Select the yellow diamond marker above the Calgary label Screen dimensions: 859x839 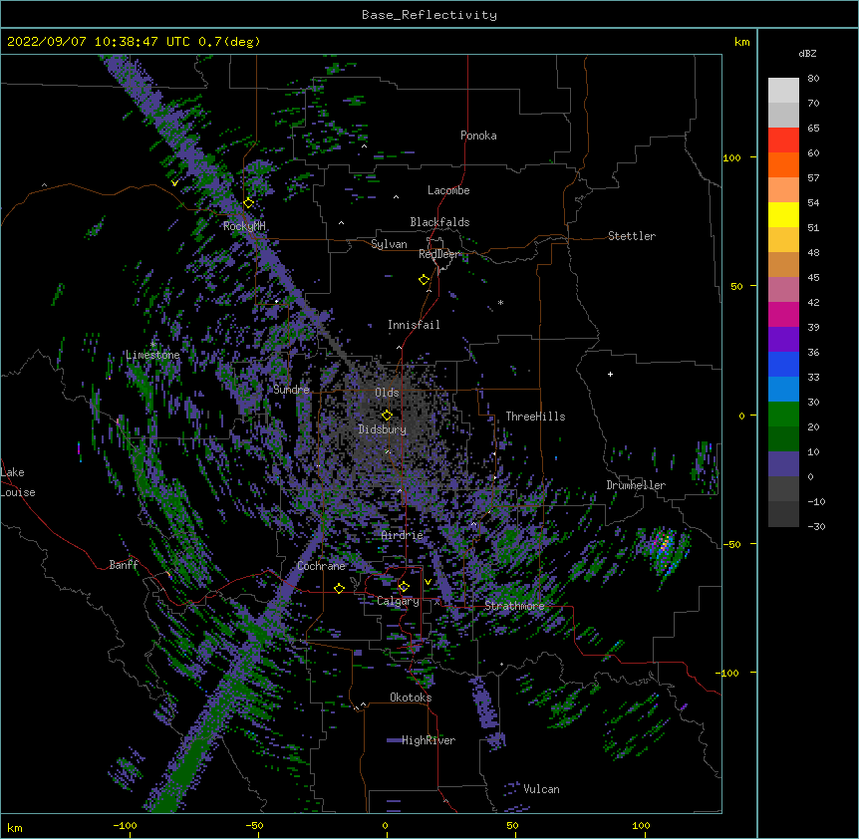(x=404, y=587)
